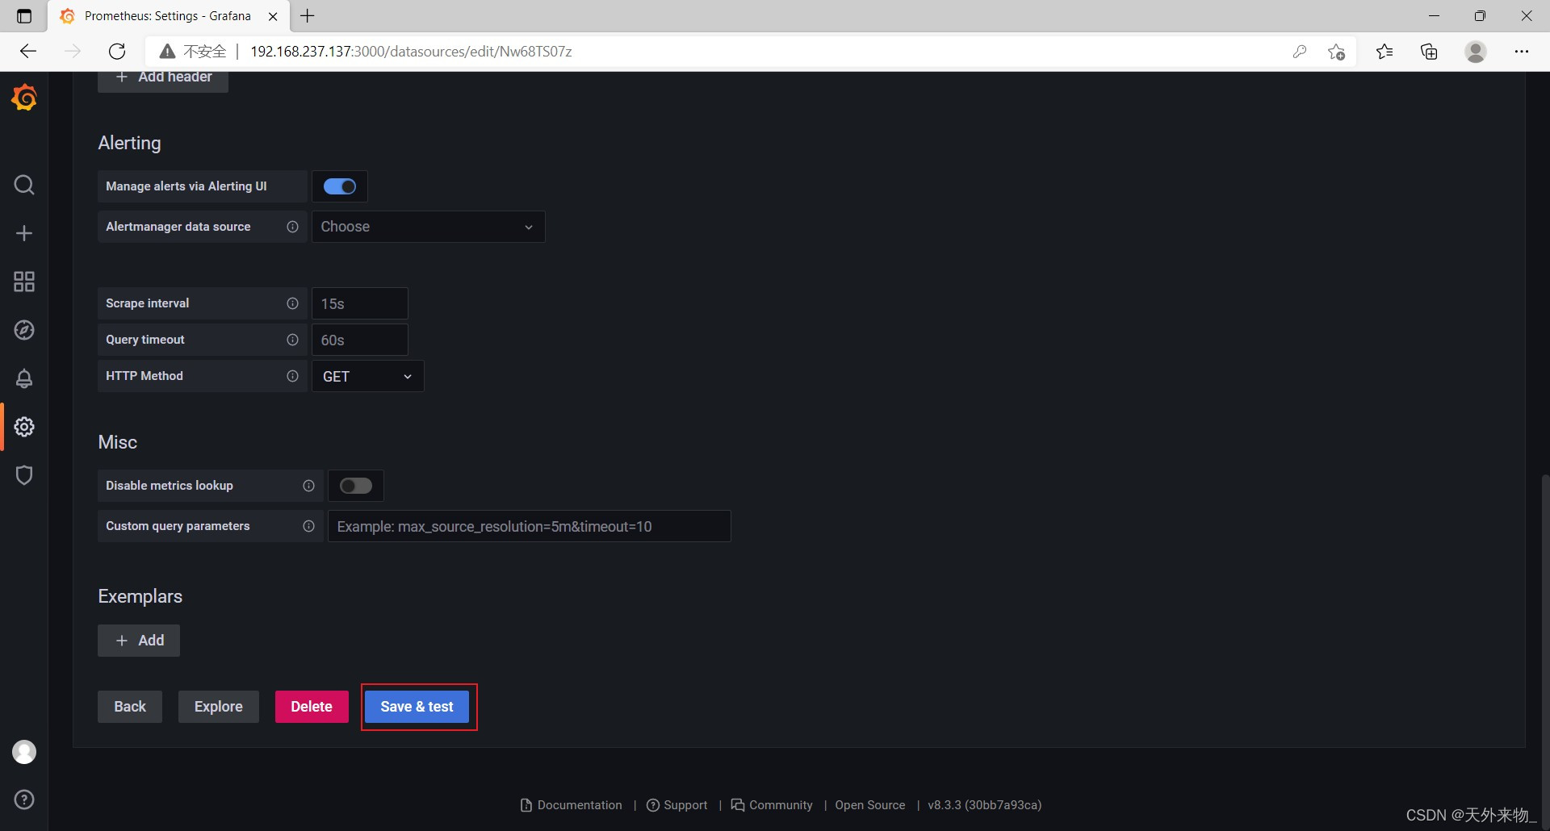Open the Explore compass icon in sidebar
Viewport: 1550px width, 831px height.
pyautogui.click(x=24, y=330)
